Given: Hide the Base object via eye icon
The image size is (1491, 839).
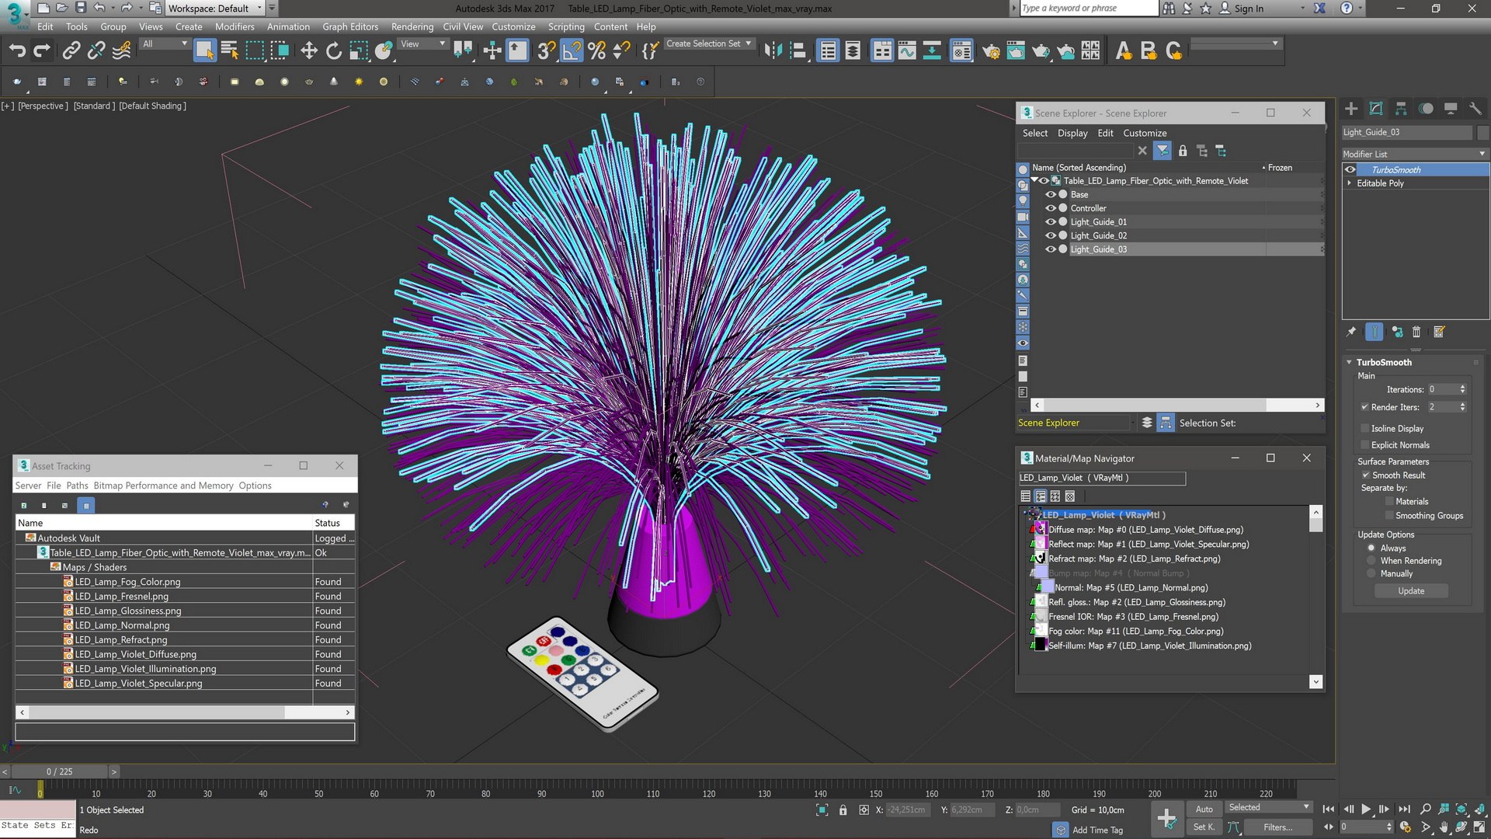Looking at the screenshot, I should coord(1051,195).
